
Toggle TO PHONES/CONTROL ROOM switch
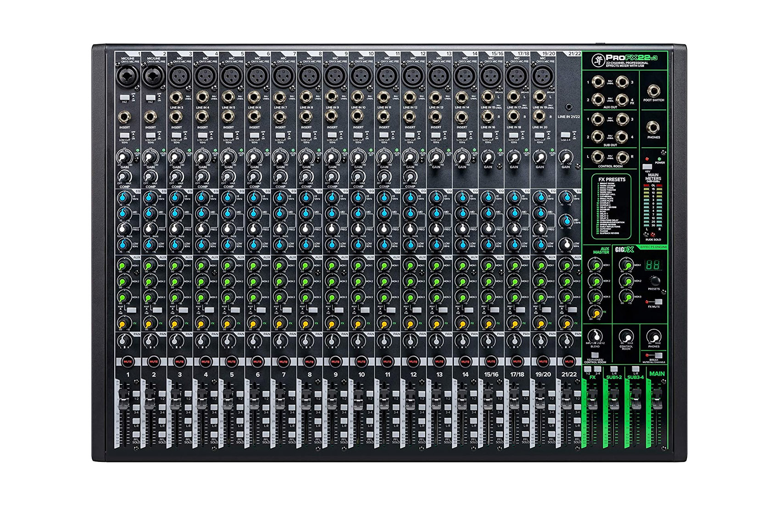(x=595, y=355)
